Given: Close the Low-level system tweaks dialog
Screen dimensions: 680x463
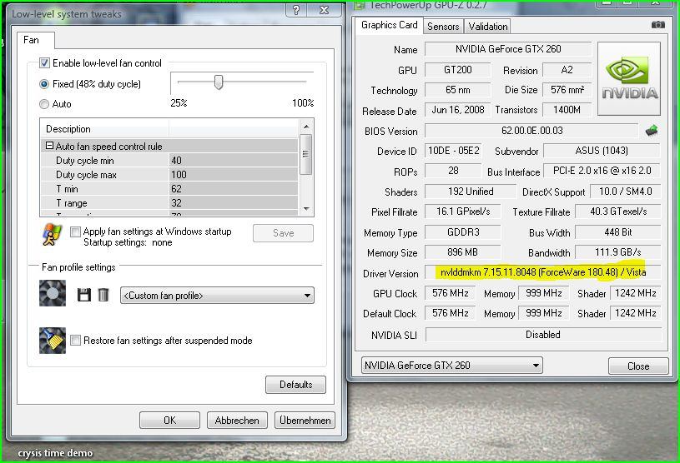Looking at the screenshot, I should click(324, 10).
